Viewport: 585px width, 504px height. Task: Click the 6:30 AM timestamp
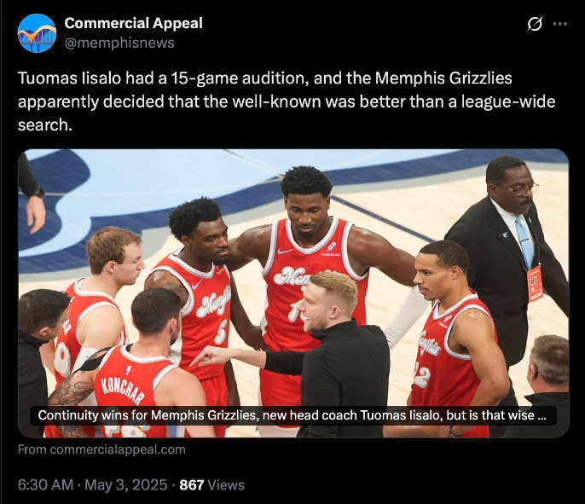pos(45,484)
